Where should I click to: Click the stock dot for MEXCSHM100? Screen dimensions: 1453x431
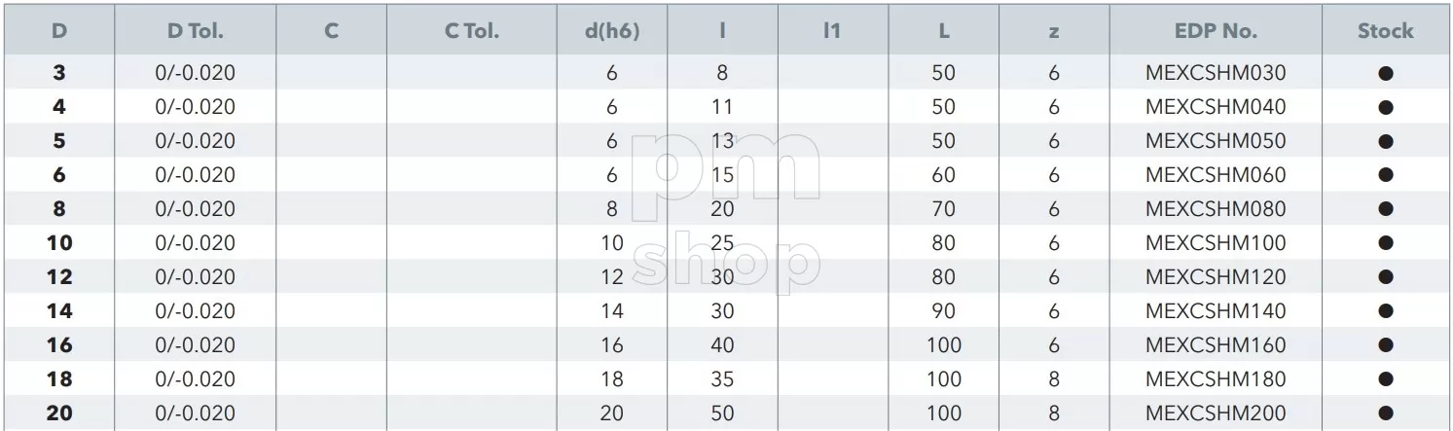1386,243
